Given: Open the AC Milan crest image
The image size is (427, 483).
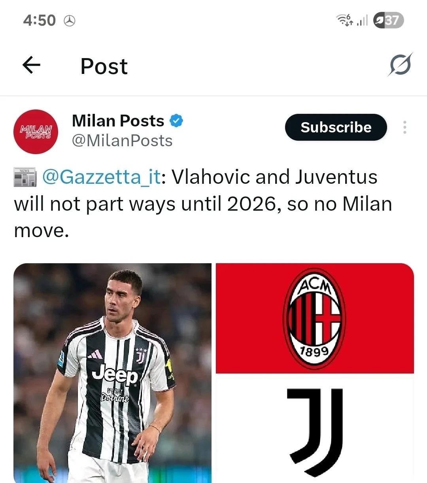Looking at the screenshot, I should click(315, 318).
